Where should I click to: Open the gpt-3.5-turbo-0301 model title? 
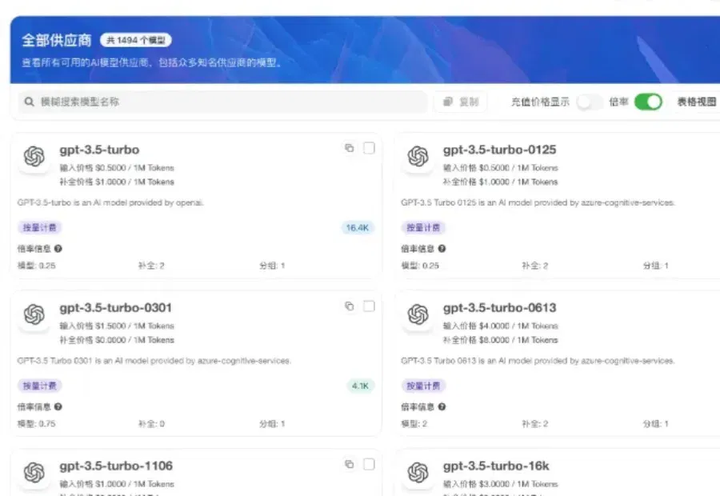click(x=116, y=308)
